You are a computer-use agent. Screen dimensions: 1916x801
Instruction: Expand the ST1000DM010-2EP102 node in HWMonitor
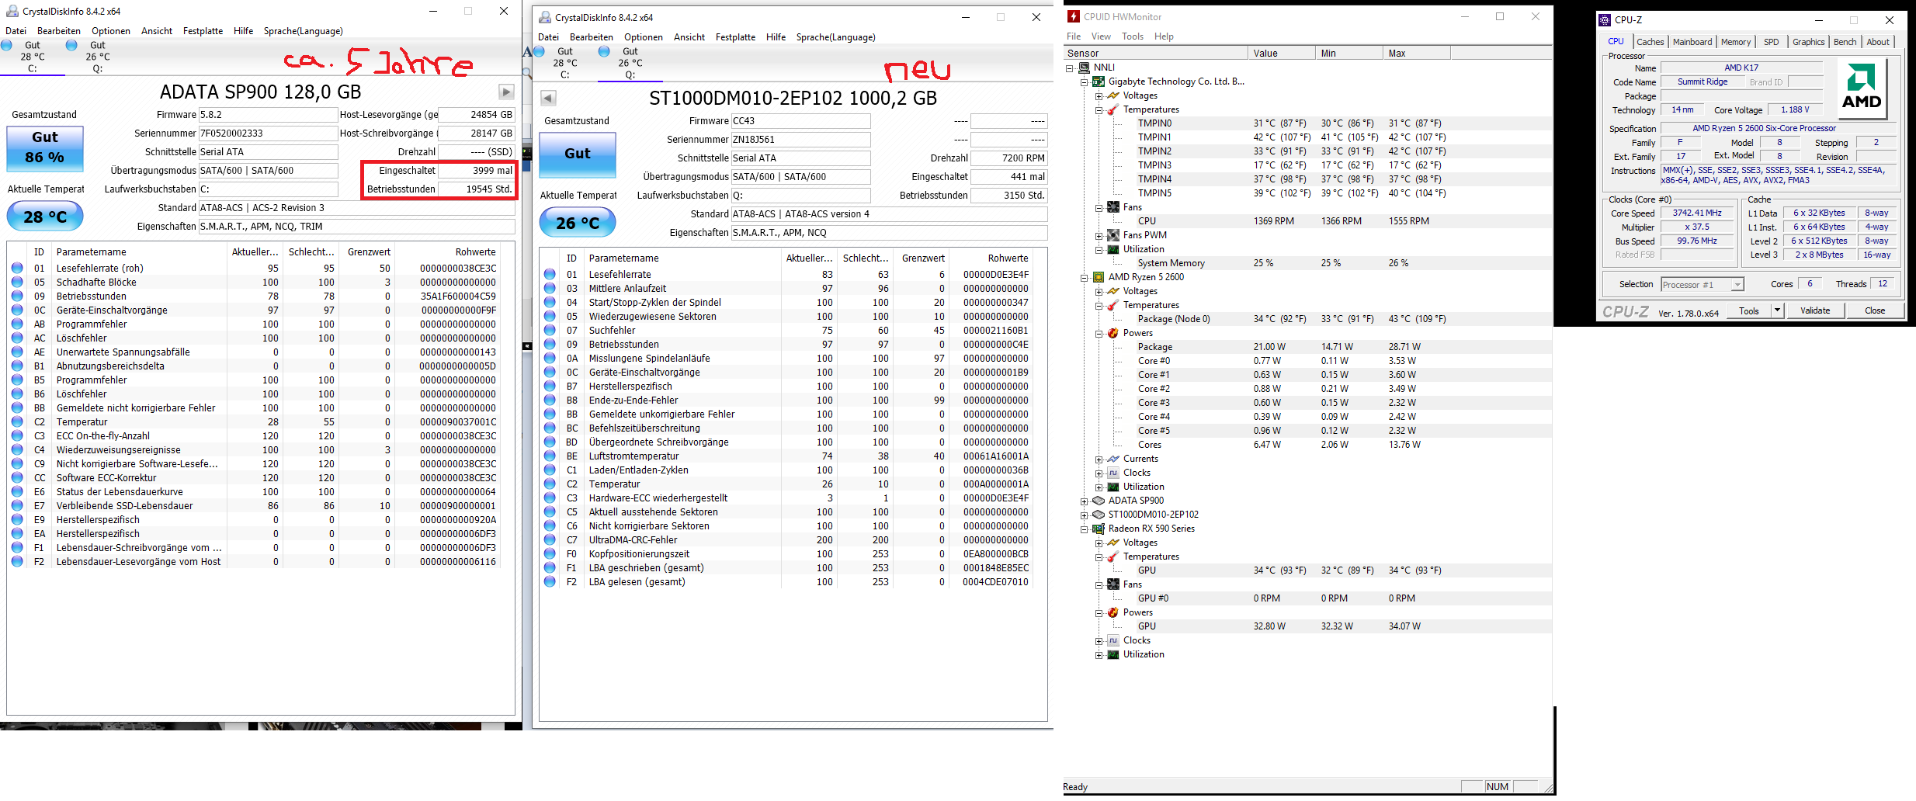[x=1085, y=515]
